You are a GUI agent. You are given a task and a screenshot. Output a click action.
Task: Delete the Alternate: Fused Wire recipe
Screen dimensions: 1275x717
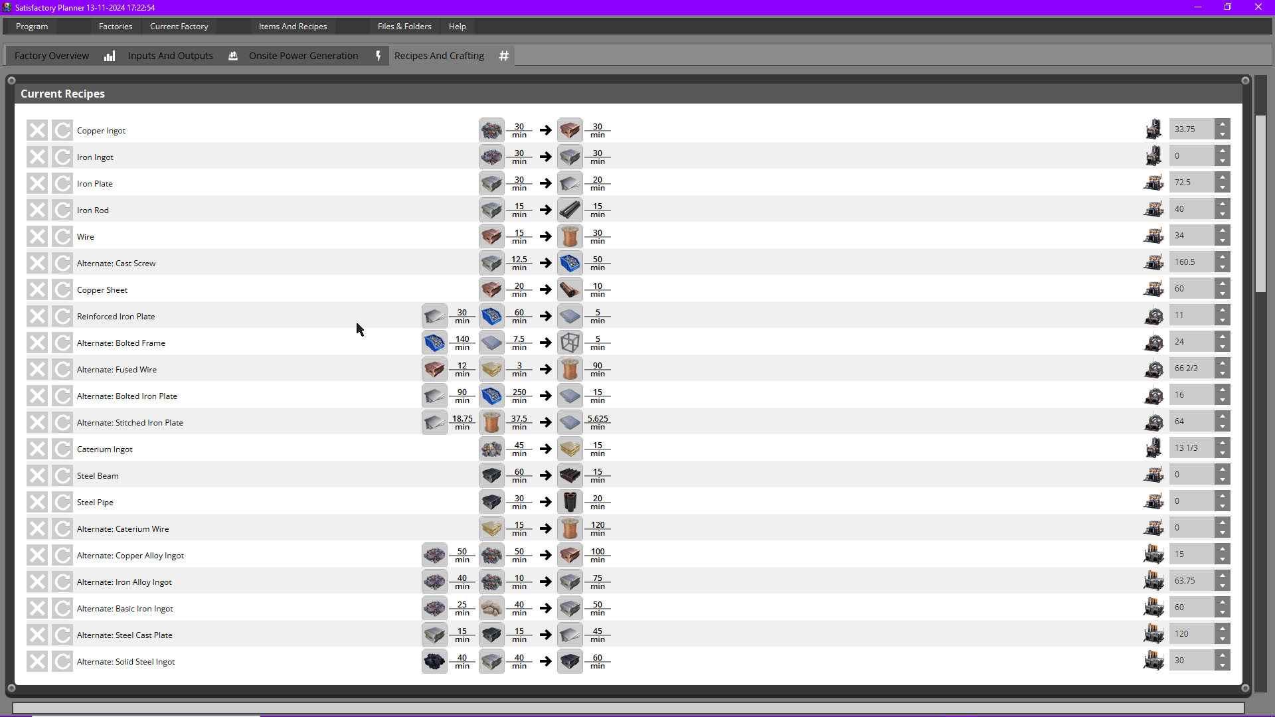tap(37, 369)
